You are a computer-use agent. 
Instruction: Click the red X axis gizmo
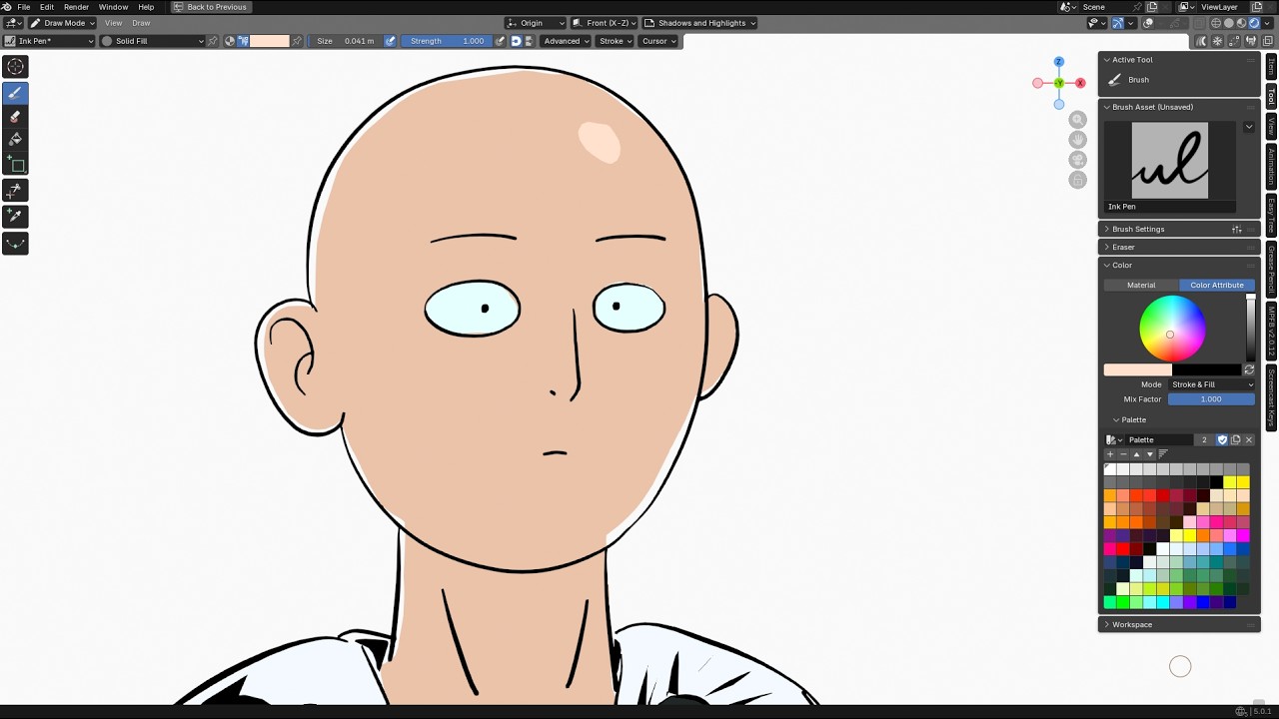pyautogui.click(x=1080, y=83)
